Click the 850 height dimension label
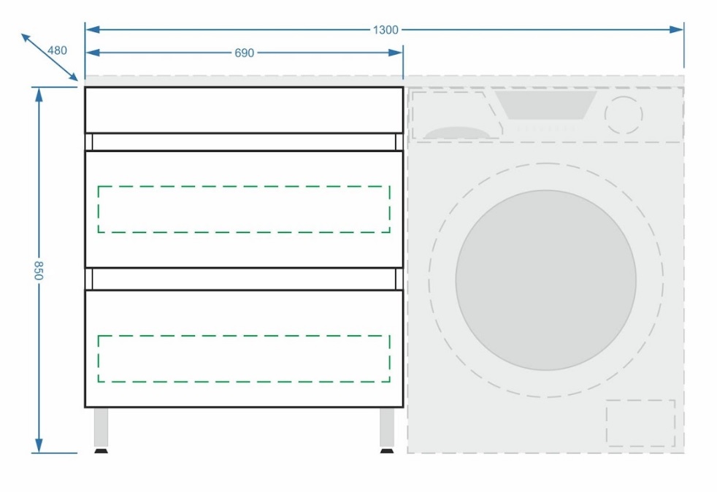717x492 pixels. tap(39, 271)
